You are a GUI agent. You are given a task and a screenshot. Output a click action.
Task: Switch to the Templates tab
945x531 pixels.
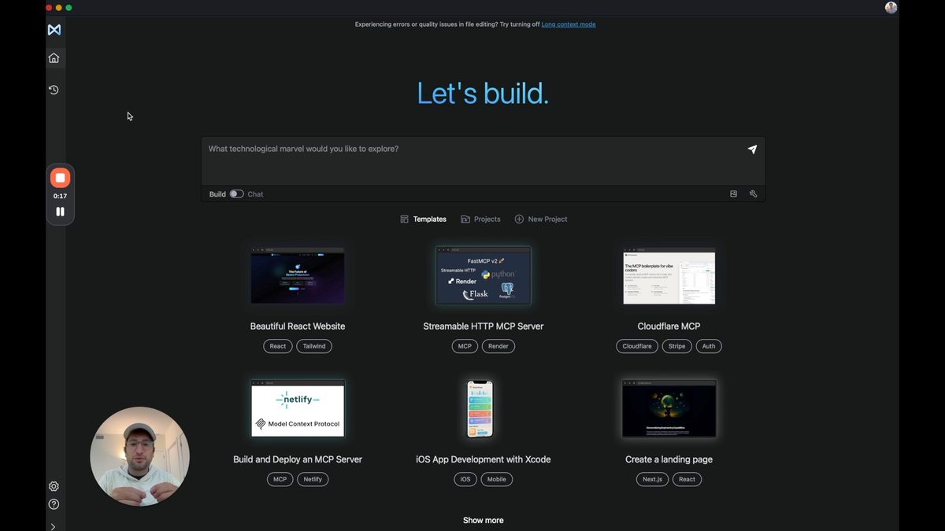[423, 219]
